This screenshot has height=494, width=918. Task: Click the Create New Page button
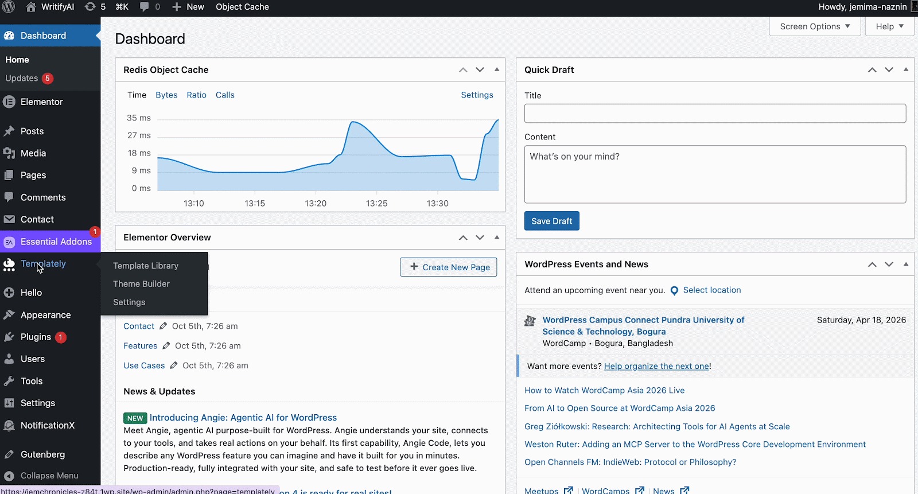[449, 267]
